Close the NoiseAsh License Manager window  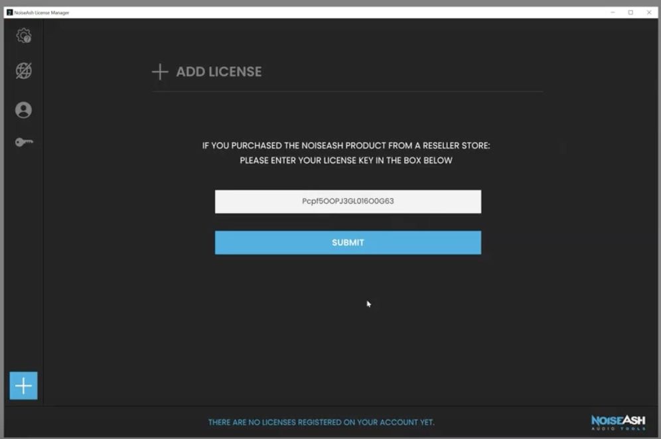tap(649, 13)
